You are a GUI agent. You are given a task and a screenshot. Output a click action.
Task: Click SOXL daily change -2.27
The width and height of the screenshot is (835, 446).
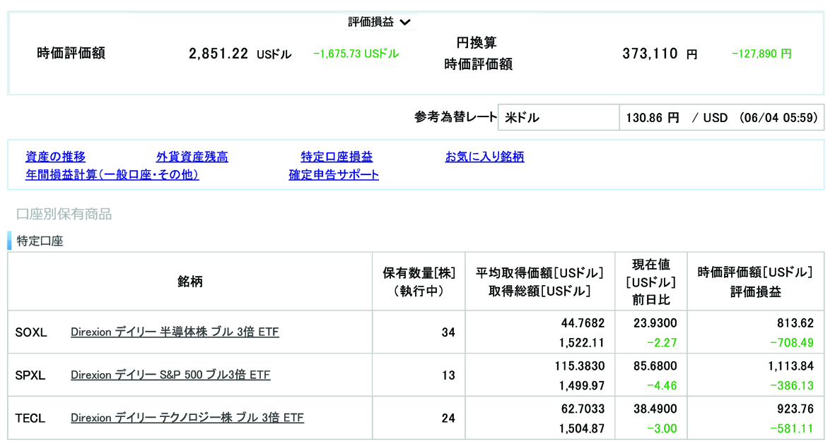pos(662,343)
